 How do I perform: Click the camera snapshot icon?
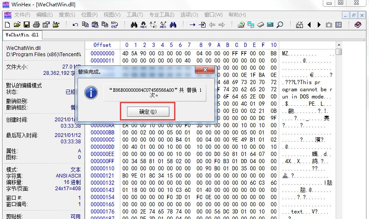pyautogui.click(x=329, y=25)
